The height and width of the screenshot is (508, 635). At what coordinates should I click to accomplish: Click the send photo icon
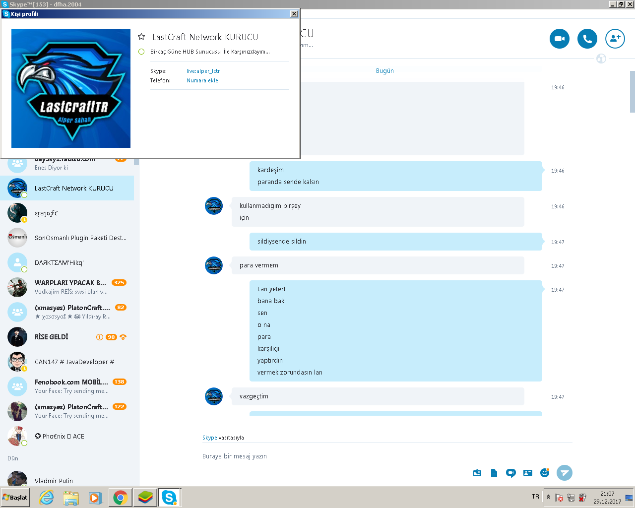click(477, 473)
